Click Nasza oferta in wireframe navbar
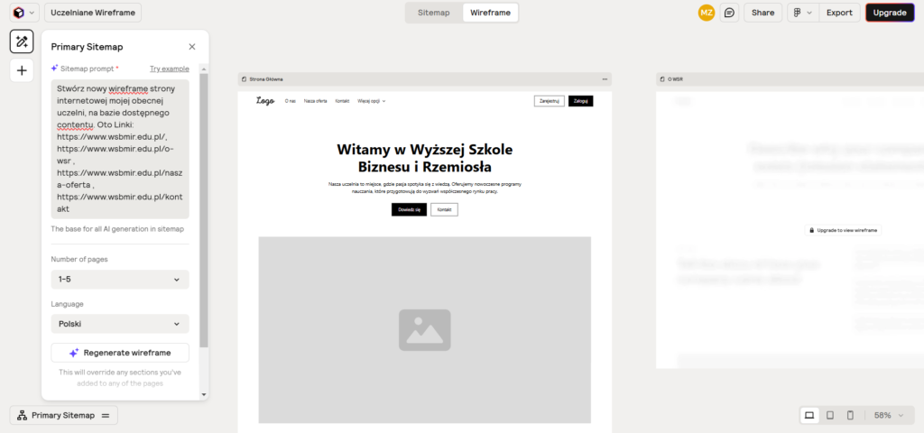924x433 pixels. coord(315,101)
